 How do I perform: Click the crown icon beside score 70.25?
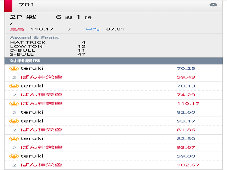(x=14, y=68)
